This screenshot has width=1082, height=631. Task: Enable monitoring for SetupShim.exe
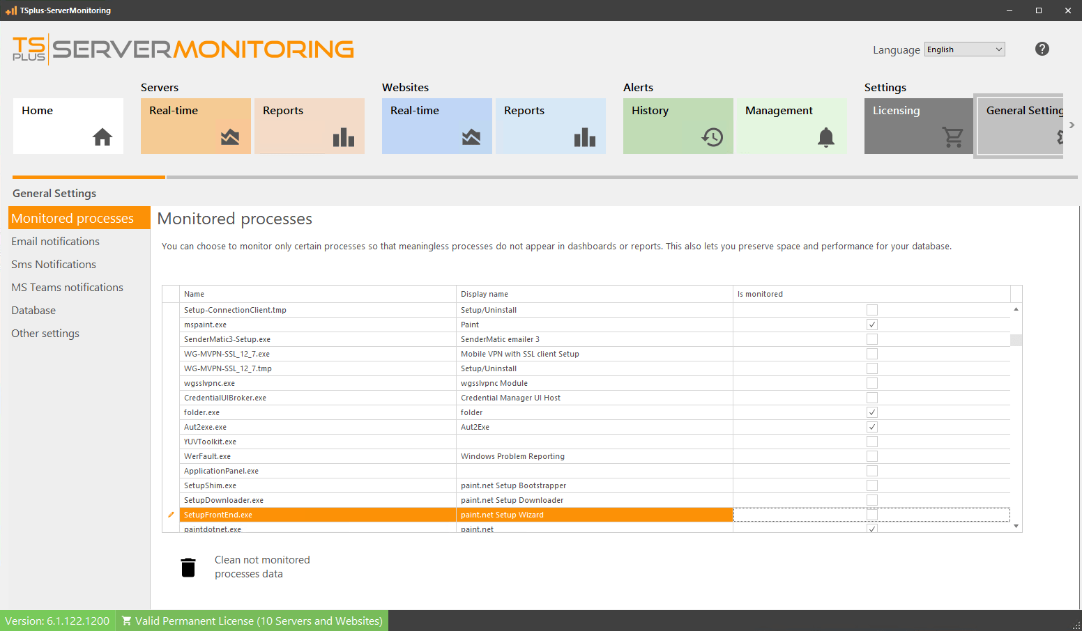[872, 485]
